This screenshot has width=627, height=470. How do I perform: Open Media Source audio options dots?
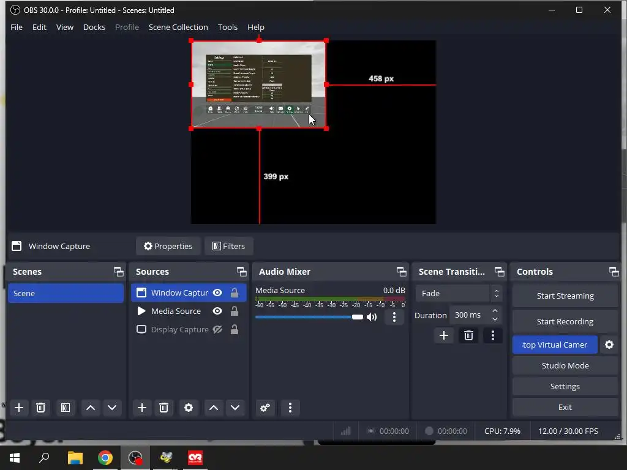click(x=394, y=318)
